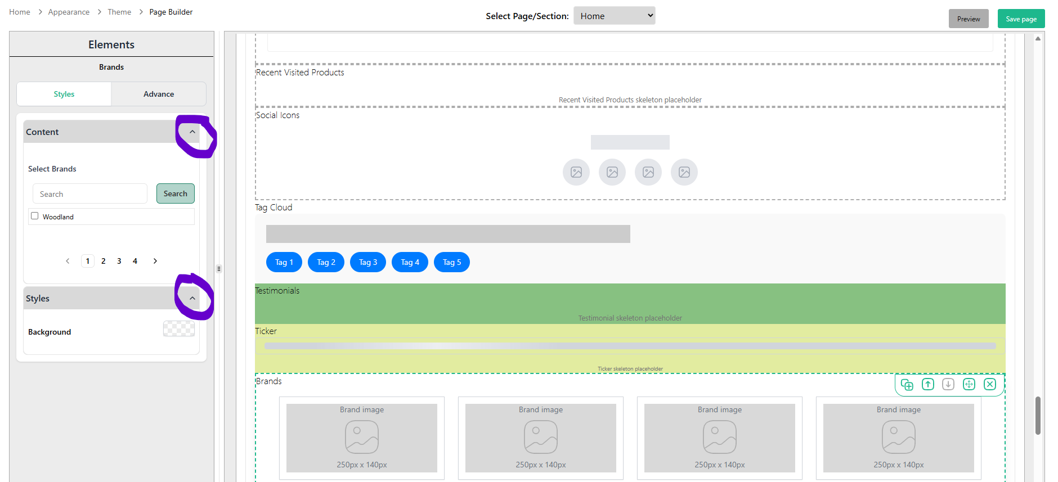Tick the Woodland brand checkbox
Screen dimensions: 1058x482
35,216
